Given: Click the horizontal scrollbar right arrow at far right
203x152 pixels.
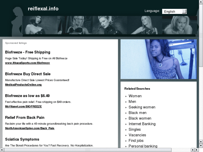Looking at the screenshot, I should 197,150.
